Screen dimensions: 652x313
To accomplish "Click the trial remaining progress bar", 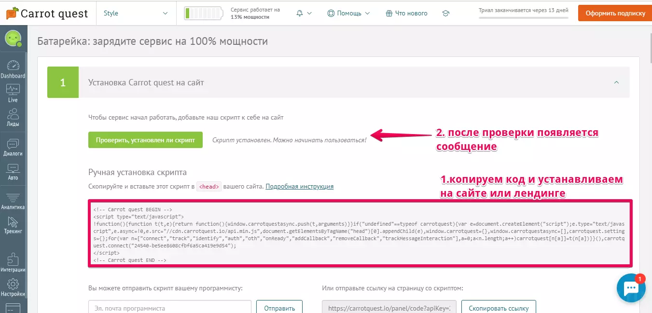I will pos(524,18).
